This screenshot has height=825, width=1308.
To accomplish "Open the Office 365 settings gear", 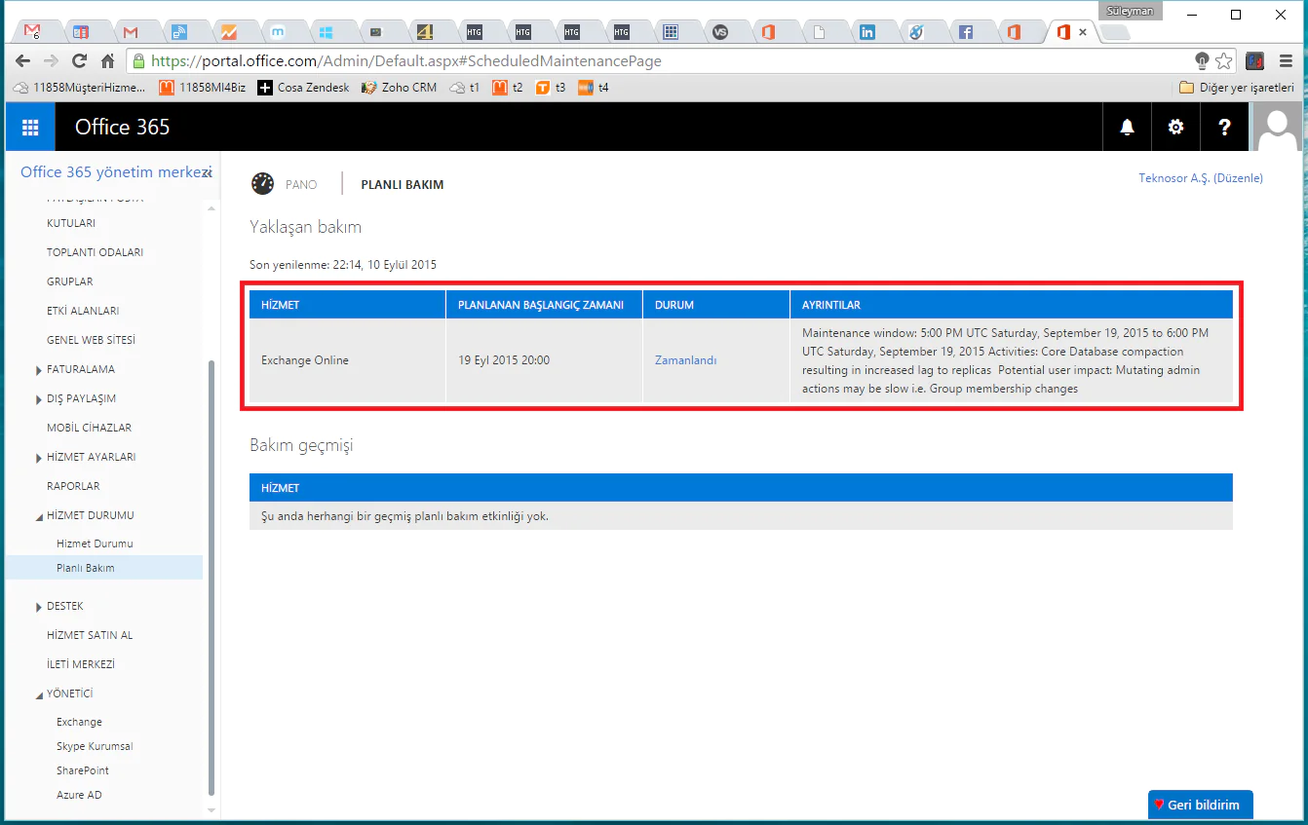I will point(1175,127).
